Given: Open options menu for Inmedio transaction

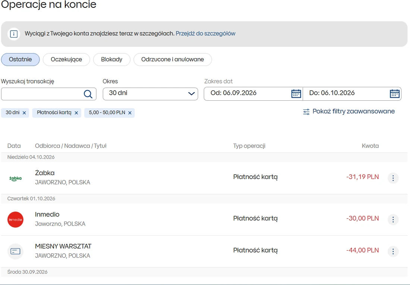Looking at the screenshot, I should (393, 220).
